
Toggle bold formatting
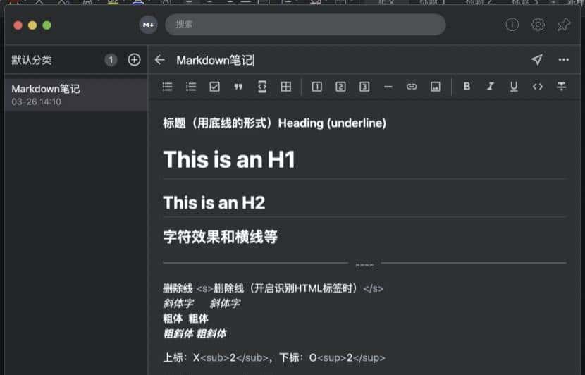click(x=467, y=86)
